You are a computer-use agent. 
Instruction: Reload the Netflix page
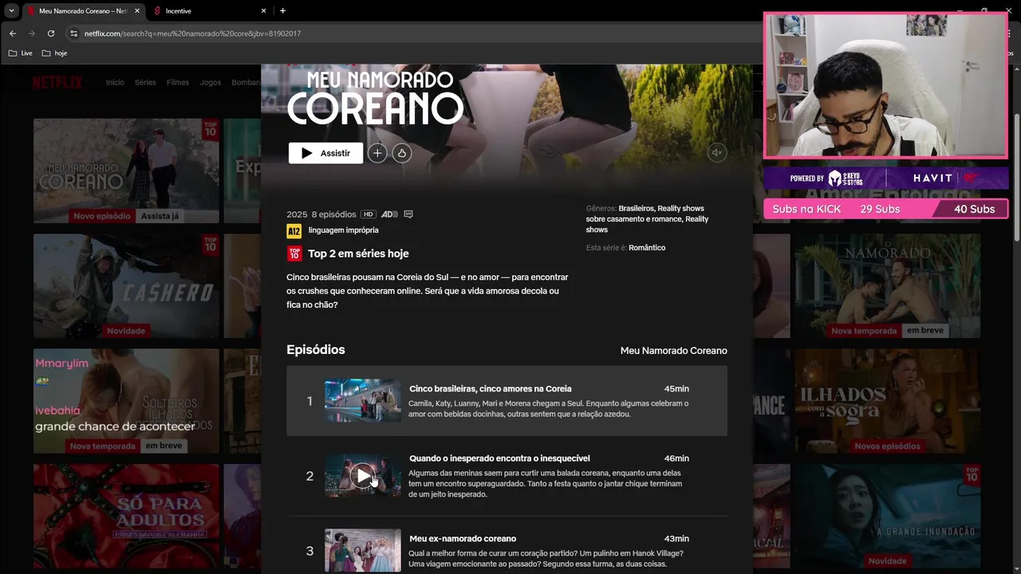[x=51, y=33]
